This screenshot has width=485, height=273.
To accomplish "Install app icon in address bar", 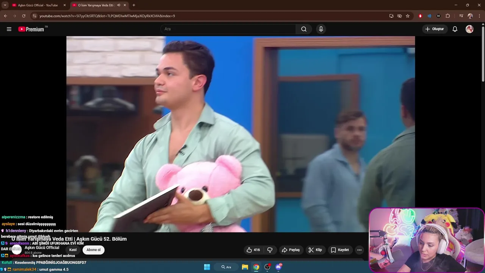I will [391, 16].
